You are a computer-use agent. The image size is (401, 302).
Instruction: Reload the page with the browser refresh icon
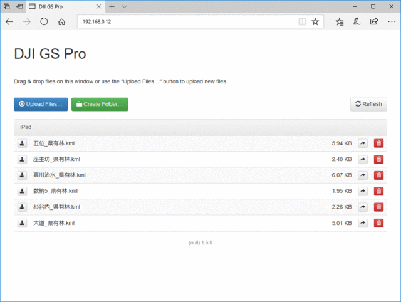tap(44, 22)
